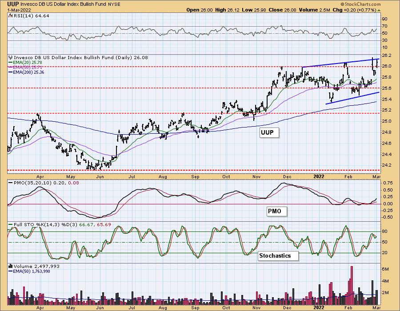Click the RSI(14) indicator icon
This screenshot has height=311, width=400.
tap(10, 16)
